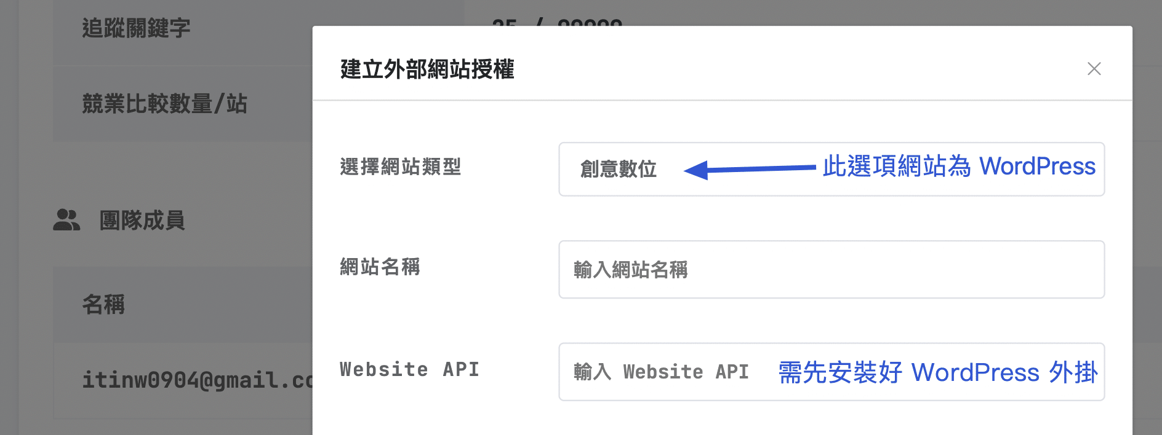Select the itinw0904@gmail member email row
1162x435 pixels.
[197, 380]
